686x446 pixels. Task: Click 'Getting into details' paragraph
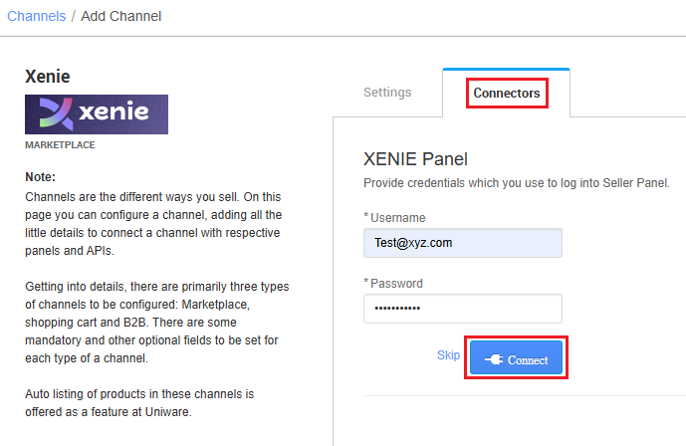coord(156,323)
